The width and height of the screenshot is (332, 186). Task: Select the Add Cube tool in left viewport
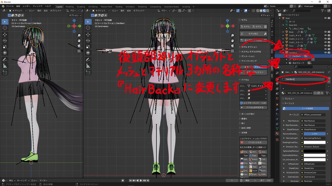[5, 73]
